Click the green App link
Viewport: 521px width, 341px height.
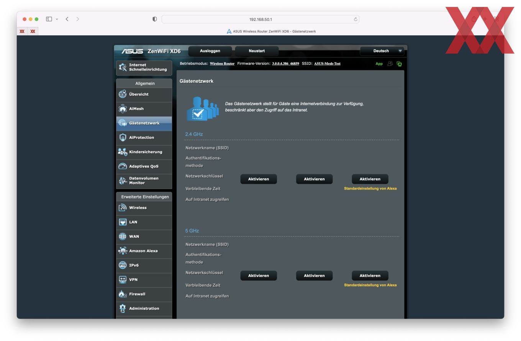[379, 64]
